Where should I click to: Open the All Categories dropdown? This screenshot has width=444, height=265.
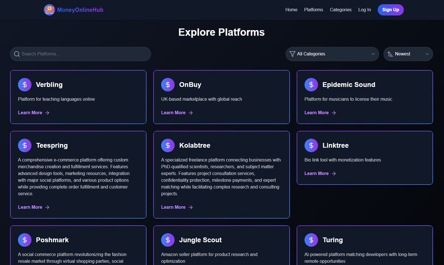[332, 54]
